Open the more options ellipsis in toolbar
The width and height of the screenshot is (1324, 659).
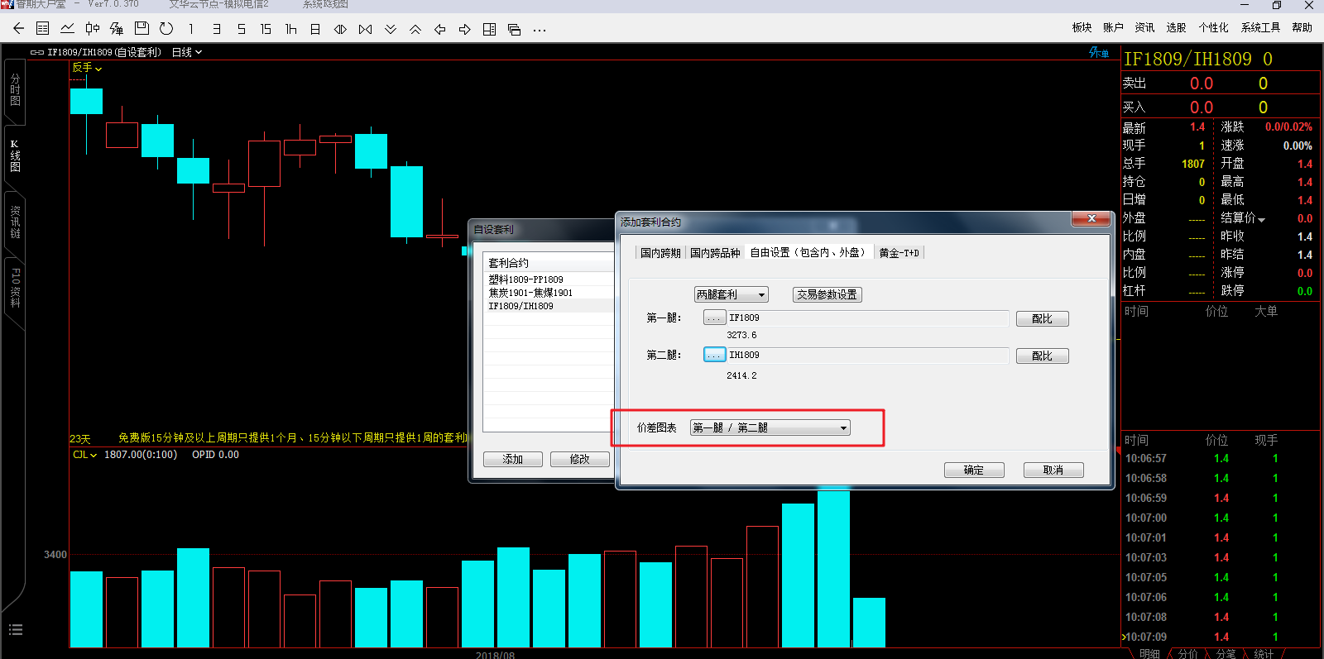point(540,30)
